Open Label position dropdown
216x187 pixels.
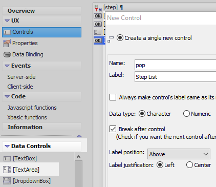click(x=179, y=154)
